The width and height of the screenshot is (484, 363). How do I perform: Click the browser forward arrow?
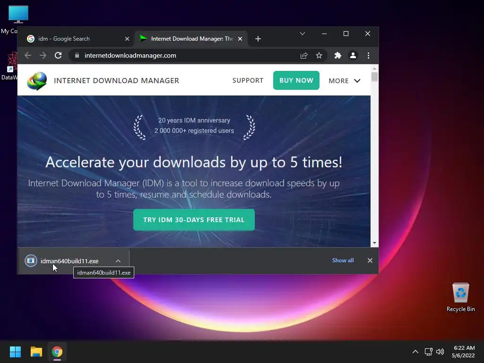(43, 56)
